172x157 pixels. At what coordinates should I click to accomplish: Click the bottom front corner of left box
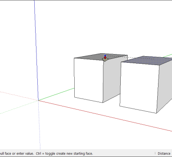103,102
